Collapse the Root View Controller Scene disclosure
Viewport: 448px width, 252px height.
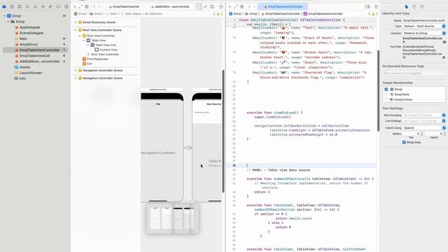(x=76, y=30)
